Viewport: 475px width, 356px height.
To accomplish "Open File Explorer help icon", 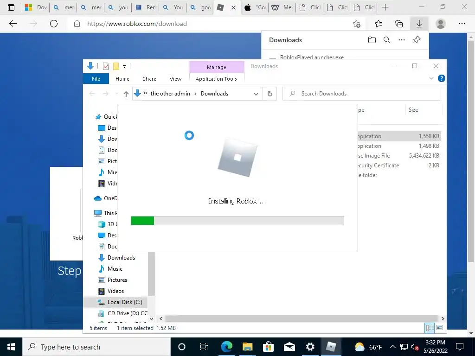I will pos(442,79).
